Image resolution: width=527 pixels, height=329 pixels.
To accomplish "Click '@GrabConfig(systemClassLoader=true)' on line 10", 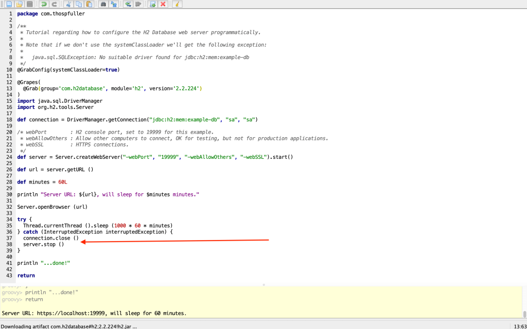I will click(x=68, y=70).
